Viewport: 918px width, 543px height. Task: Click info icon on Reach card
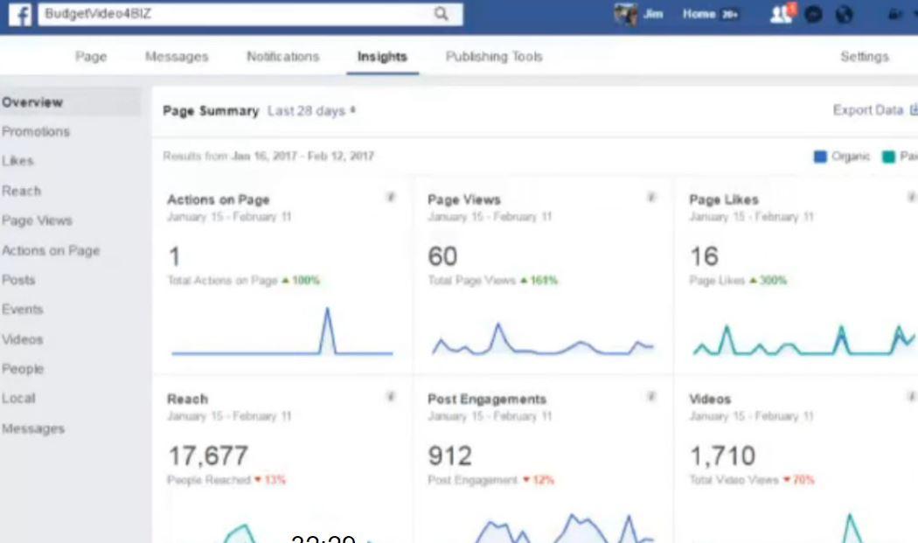pyautogui.click(x=391, y=398)
